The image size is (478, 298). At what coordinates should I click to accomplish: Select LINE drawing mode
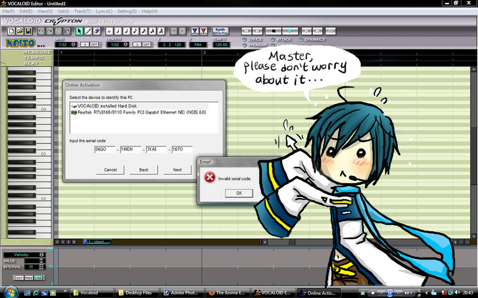[x=38, y=278]
